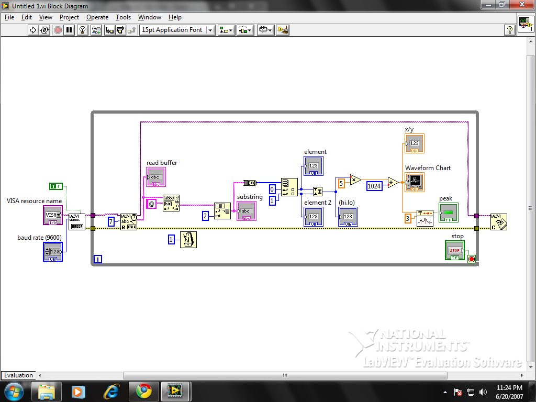Screen dimensions: 536x402
Task: Click Run Continuously button
Action: pos(44,30)
